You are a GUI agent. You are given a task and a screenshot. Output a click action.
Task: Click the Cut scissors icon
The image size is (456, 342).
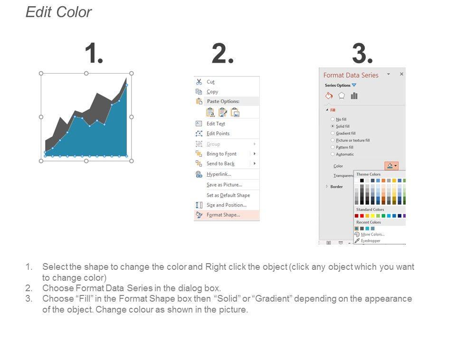point(199,82)
